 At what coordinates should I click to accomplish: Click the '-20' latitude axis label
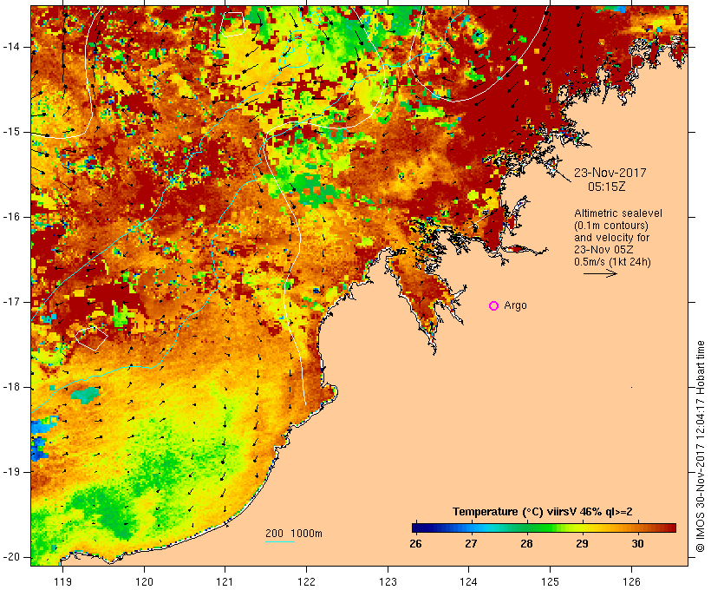(x=11, y=557)
